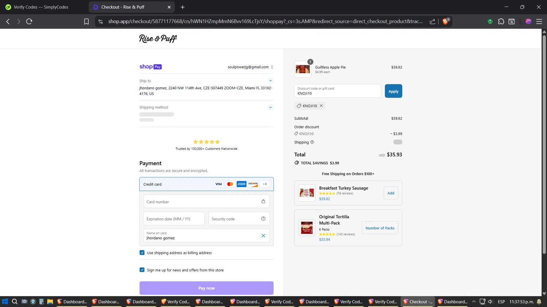Open File Explorer from the taskbar

50,302
